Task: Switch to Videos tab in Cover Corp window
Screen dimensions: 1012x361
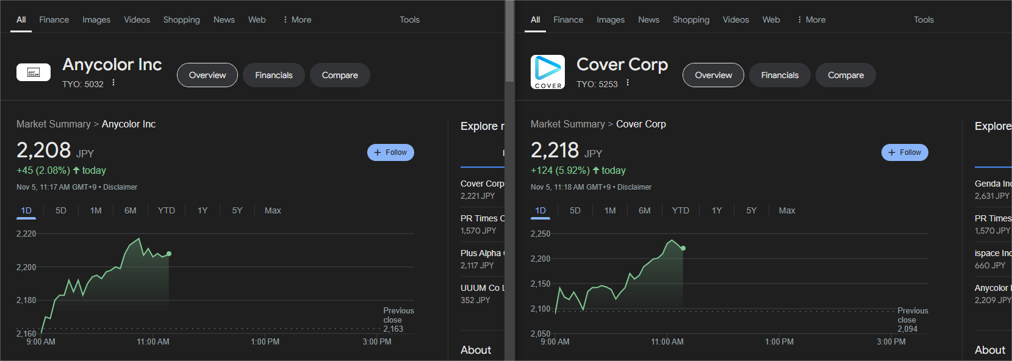Action: pos(736,20)
